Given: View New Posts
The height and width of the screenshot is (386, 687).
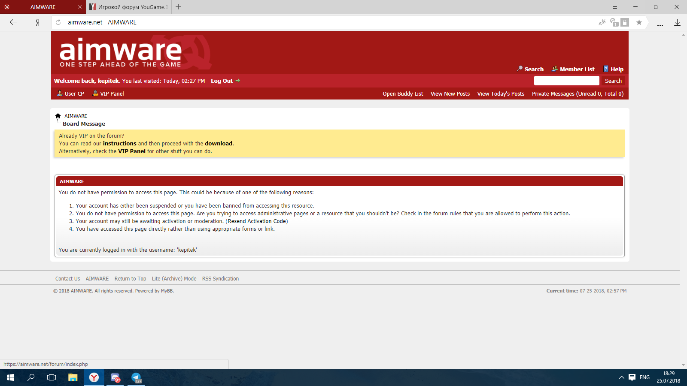Looking at the screenshot, I should (x=450, y=93).
